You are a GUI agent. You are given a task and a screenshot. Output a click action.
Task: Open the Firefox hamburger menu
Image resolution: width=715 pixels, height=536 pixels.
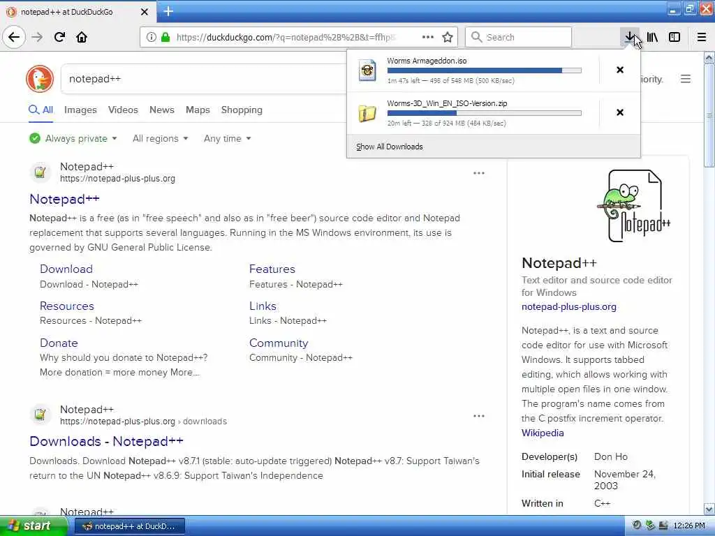point(701,37)
